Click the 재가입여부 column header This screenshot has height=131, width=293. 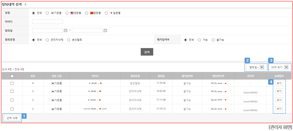pyautogui.click(x=187, y=76)
